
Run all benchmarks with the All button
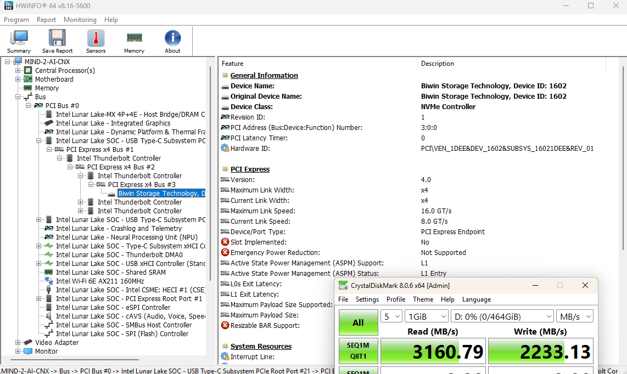[359, 322]
